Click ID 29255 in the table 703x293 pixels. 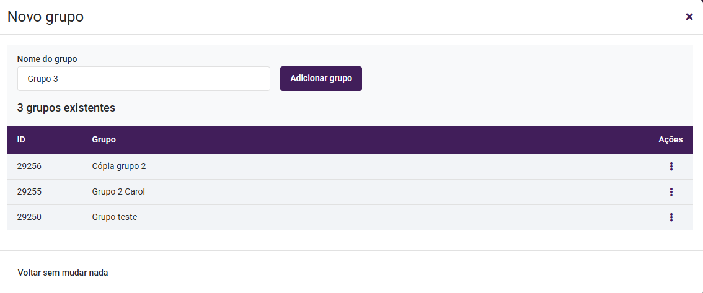[x=29, y=192]
